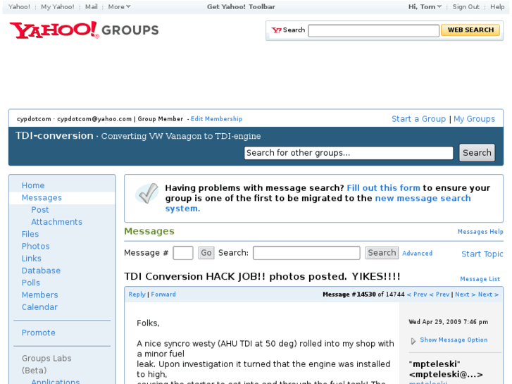Click the checkmark icon in the notice box

coord(147,193)
